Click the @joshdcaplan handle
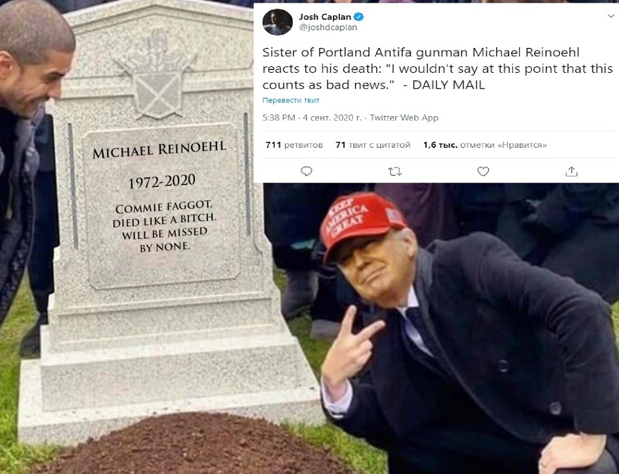Screen dimensions: 619x474 328,27
